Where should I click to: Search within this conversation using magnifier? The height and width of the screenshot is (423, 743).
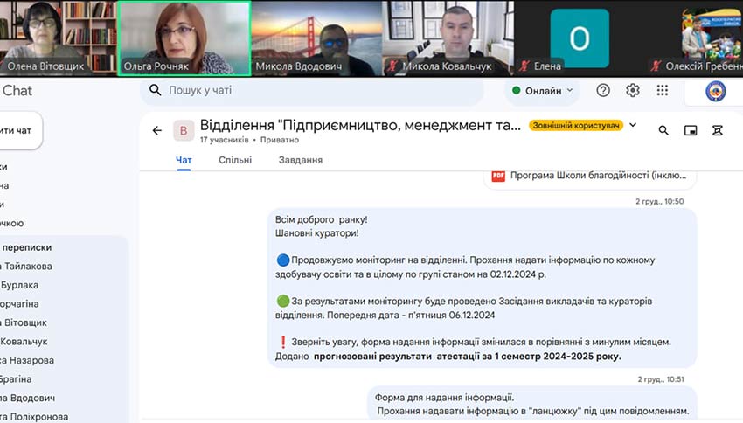(663, 130)
